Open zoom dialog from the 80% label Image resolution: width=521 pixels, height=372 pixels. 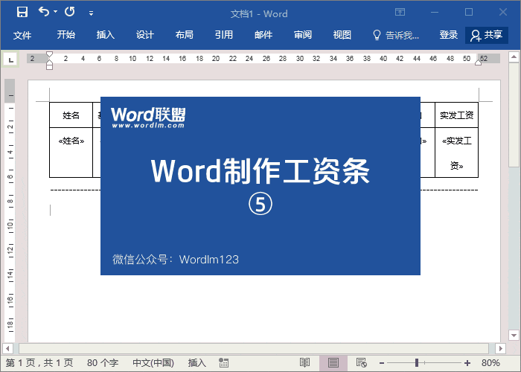(490, 363)
